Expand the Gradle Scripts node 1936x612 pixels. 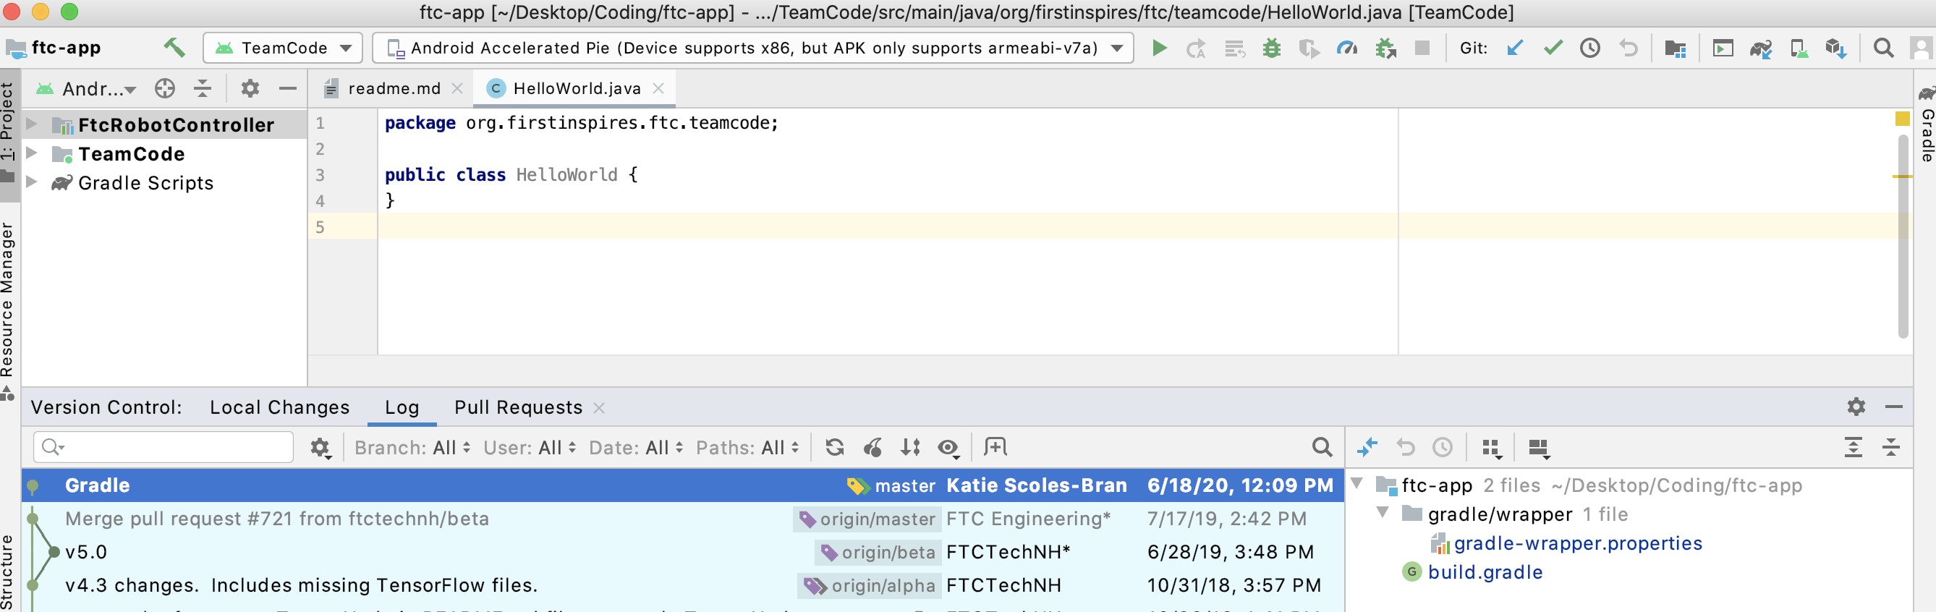[x=32, y=182]
